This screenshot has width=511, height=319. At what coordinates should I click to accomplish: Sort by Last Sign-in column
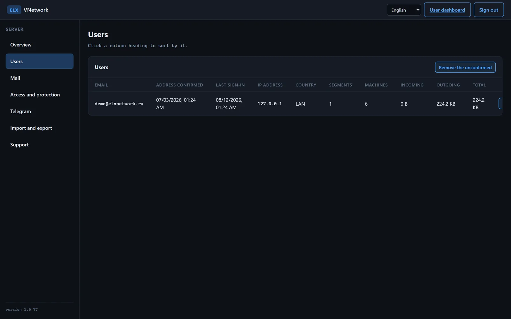(230, 85)
